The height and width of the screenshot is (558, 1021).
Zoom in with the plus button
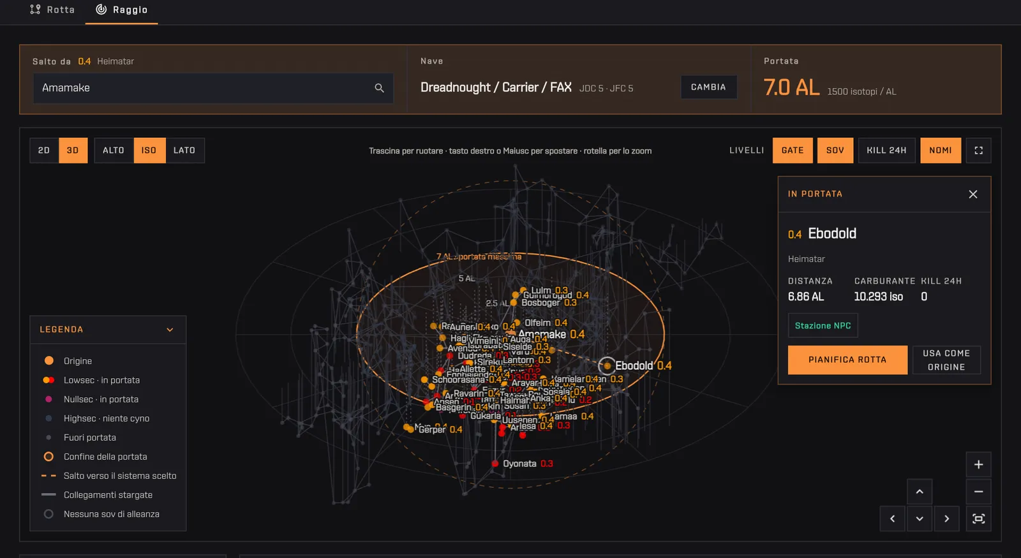(x=978, y=465)
